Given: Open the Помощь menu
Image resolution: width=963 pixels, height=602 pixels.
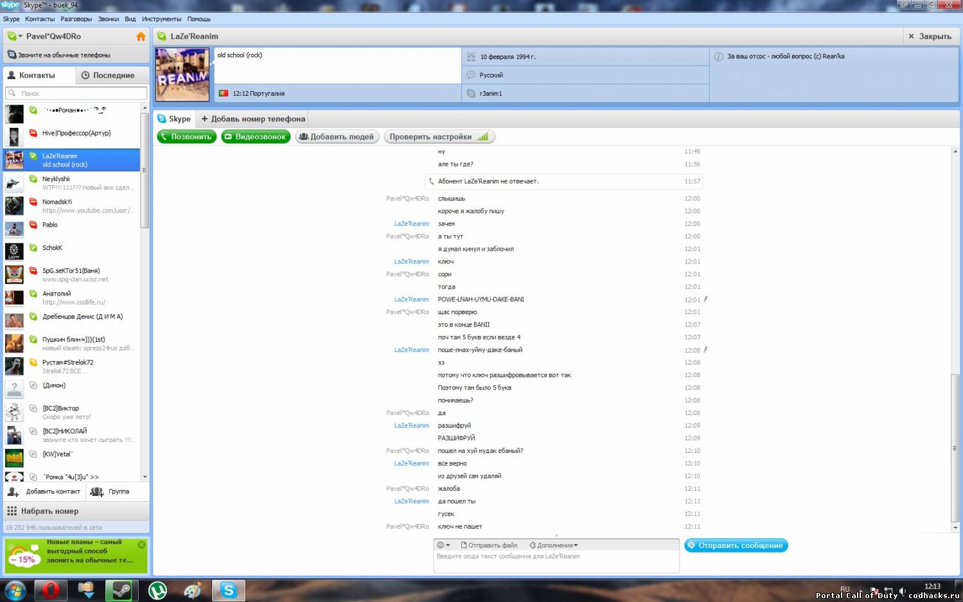Looking at the screenshot, I should coord(199,19).
